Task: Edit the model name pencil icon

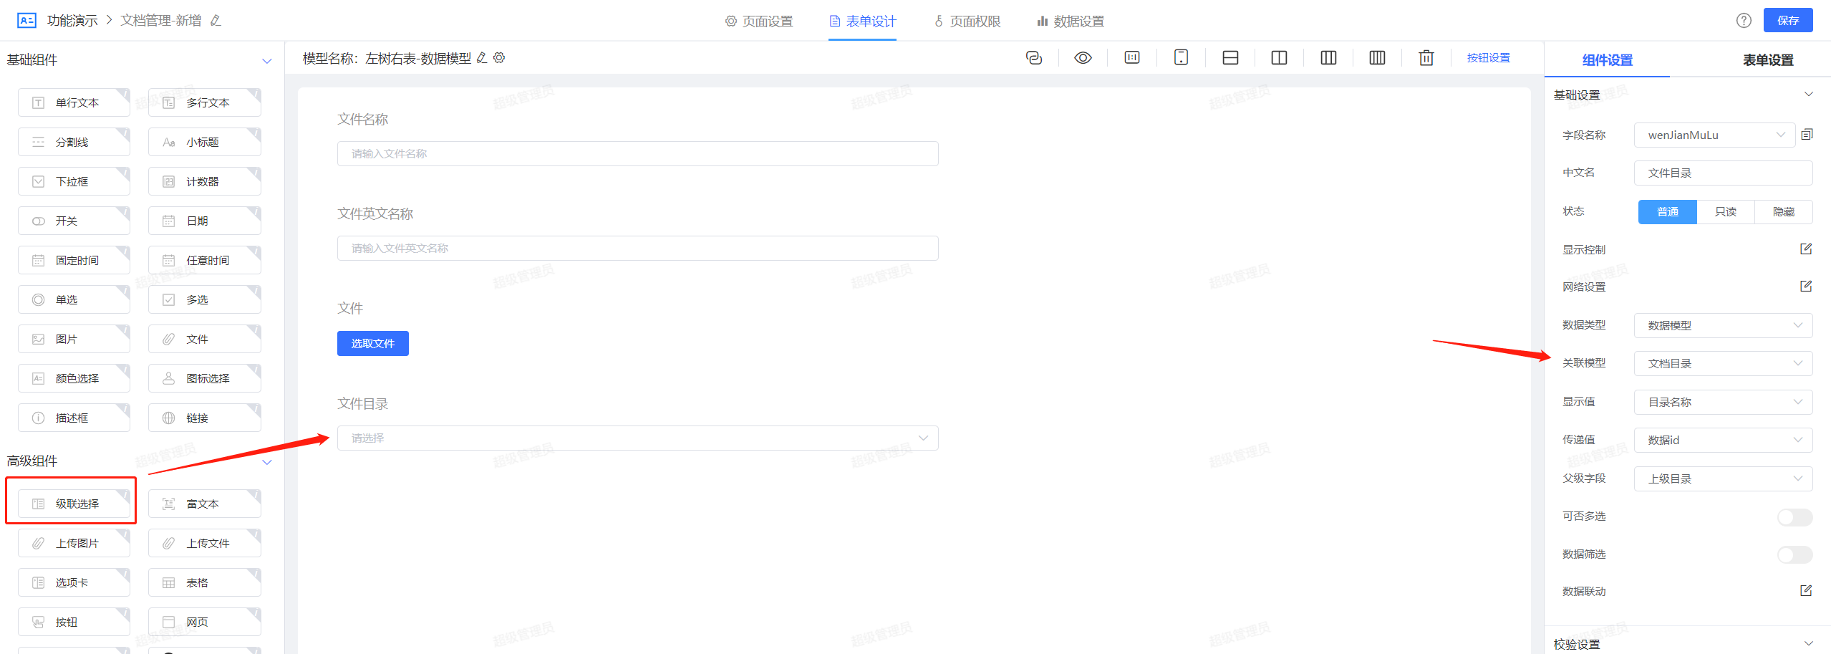Action: point(482,58)
